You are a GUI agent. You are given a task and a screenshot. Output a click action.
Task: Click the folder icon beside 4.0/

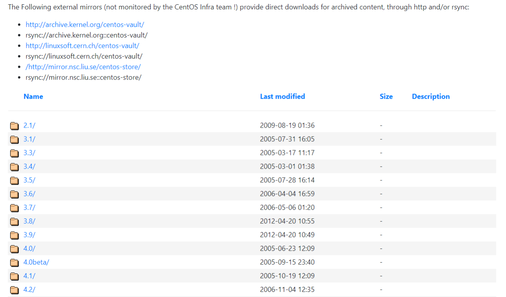click(x=14, y=249)
